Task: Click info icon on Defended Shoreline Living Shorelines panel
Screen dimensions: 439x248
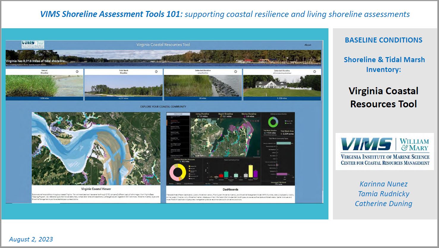Action: [235, 71]
